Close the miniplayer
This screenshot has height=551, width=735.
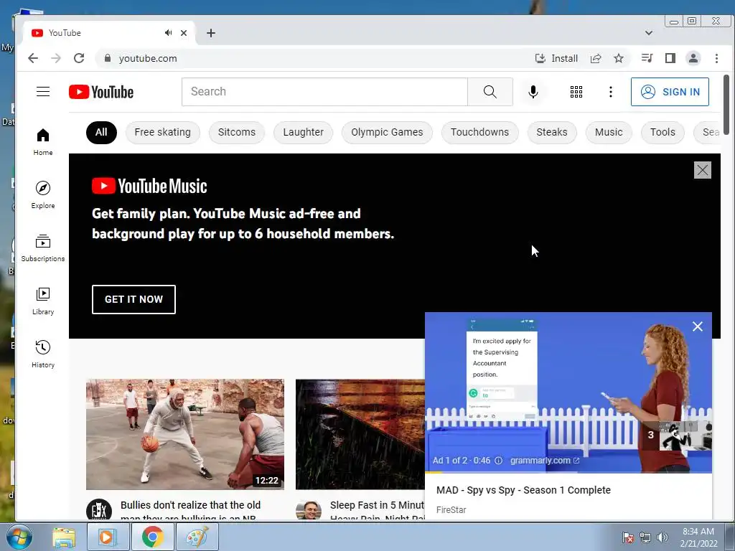698,326
